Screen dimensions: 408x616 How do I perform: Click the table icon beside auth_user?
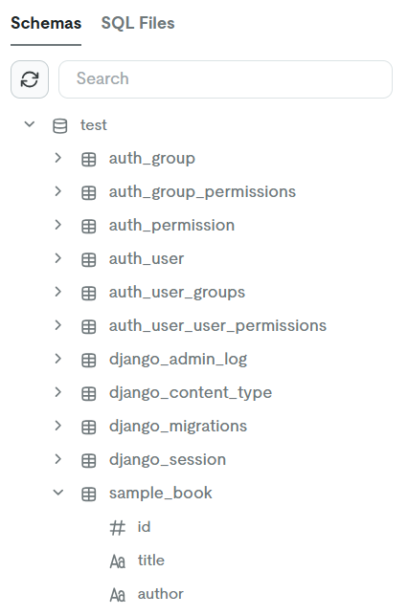(88, 260)
